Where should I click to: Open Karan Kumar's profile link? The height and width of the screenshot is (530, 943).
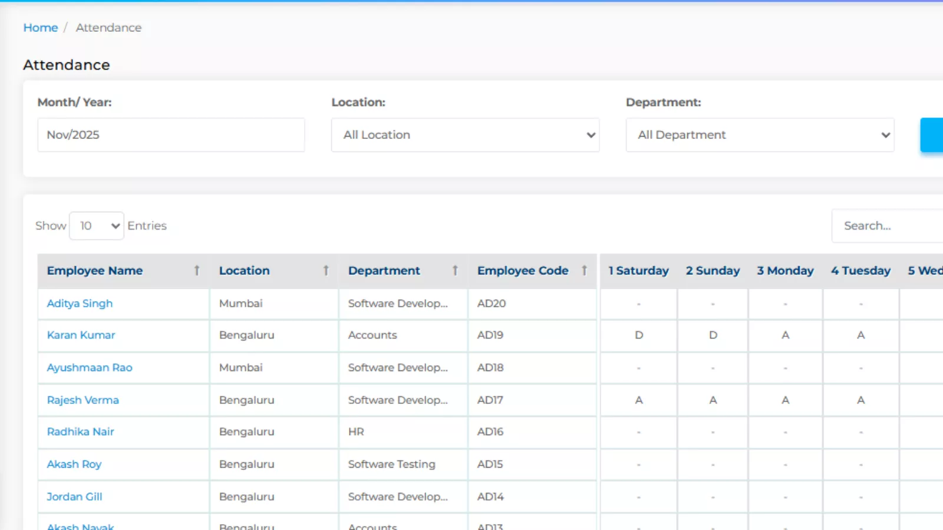pyautogui.click(x=81, y=335)
